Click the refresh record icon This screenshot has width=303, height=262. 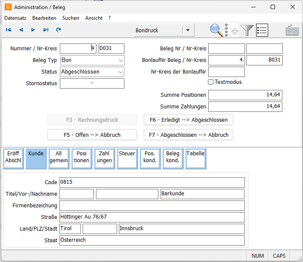59,30
